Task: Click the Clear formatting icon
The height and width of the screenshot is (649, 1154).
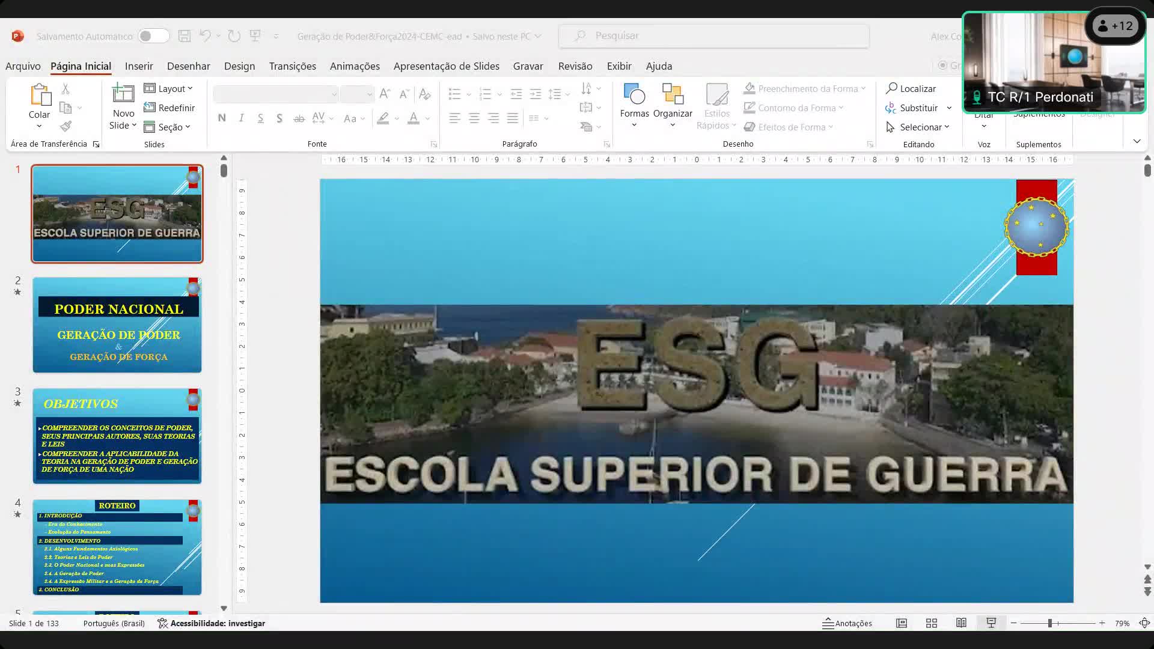Action: tap(424, 94)
